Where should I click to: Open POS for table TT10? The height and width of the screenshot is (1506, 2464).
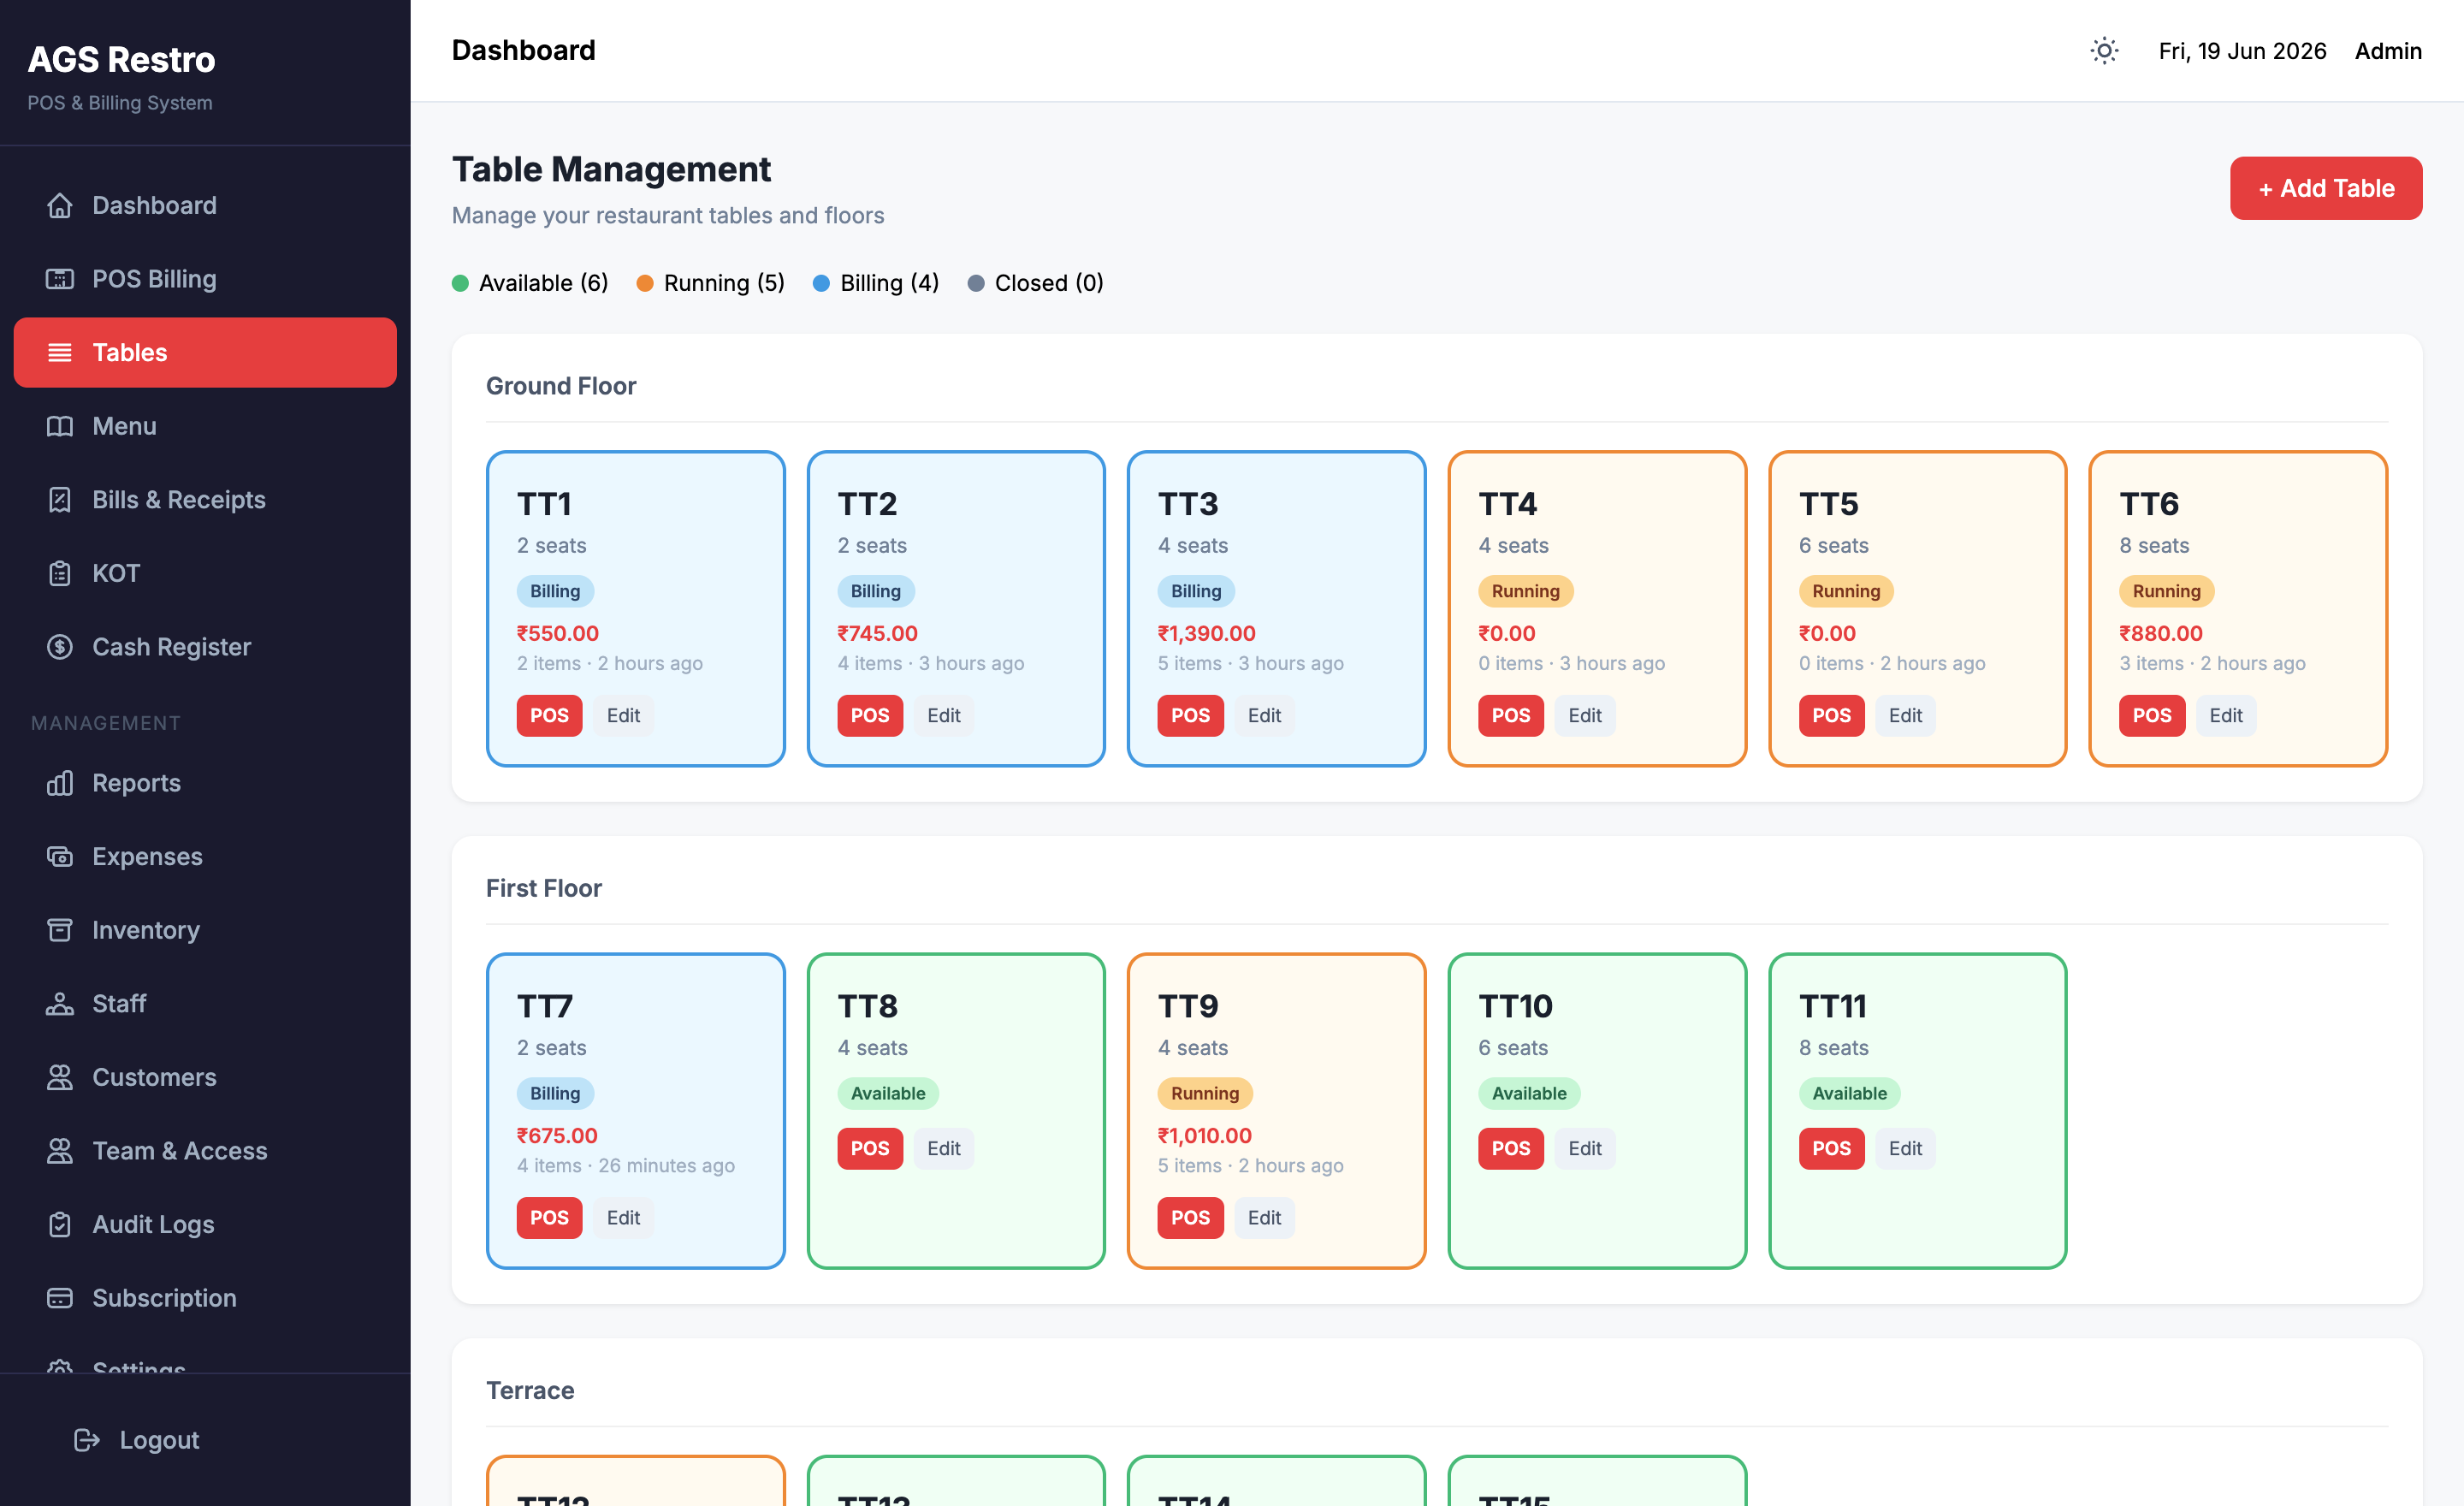pyautogui.click(x=1511, y=1149)
